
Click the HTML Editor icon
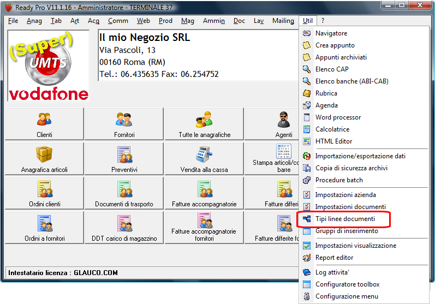pos(307,141)
